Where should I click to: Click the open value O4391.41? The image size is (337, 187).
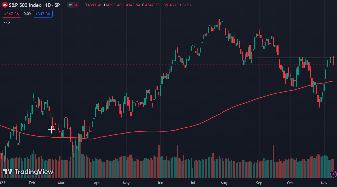click(94, 5)
